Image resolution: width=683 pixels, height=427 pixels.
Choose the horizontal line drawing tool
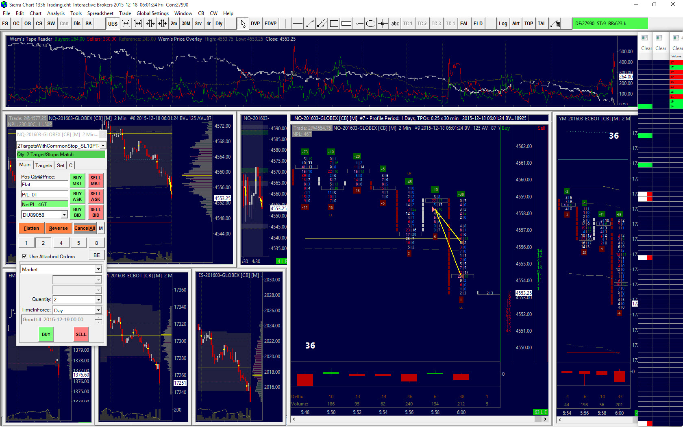tap(298, 24)
